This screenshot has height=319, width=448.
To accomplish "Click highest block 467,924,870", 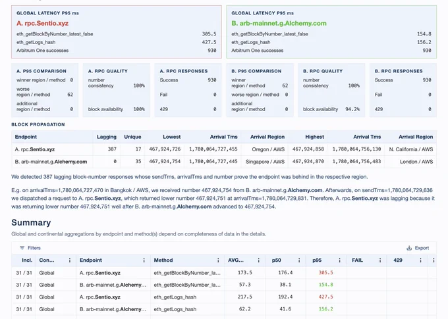I will click(x=308, y=162).
